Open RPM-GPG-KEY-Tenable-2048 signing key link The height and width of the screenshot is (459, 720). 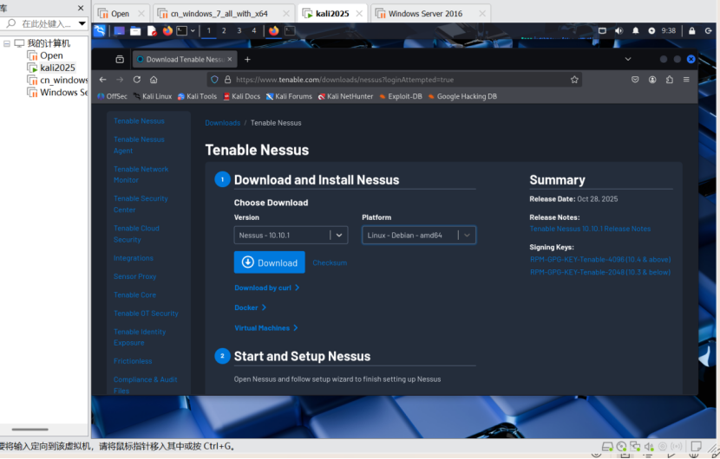tap(600, 272)
